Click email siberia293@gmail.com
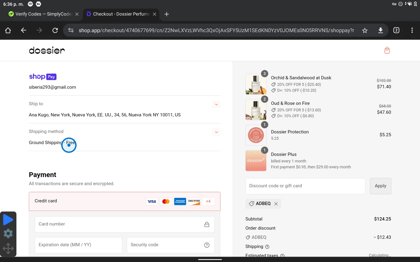Viewport: 420px width, 262px height. (52, 87)
